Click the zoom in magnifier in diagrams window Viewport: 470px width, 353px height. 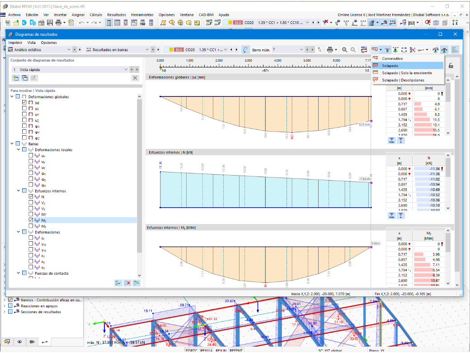(x=345, y=50)
